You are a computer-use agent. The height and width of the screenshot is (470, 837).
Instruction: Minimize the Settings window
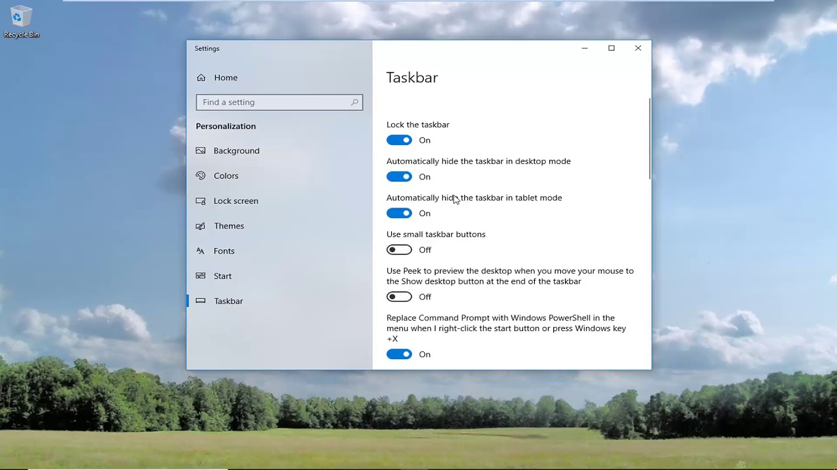(x=585, y=48)
